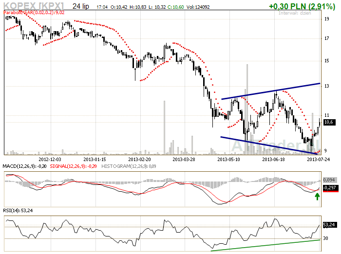Click the RSI(14): 53,24 label

coord(18,210)
